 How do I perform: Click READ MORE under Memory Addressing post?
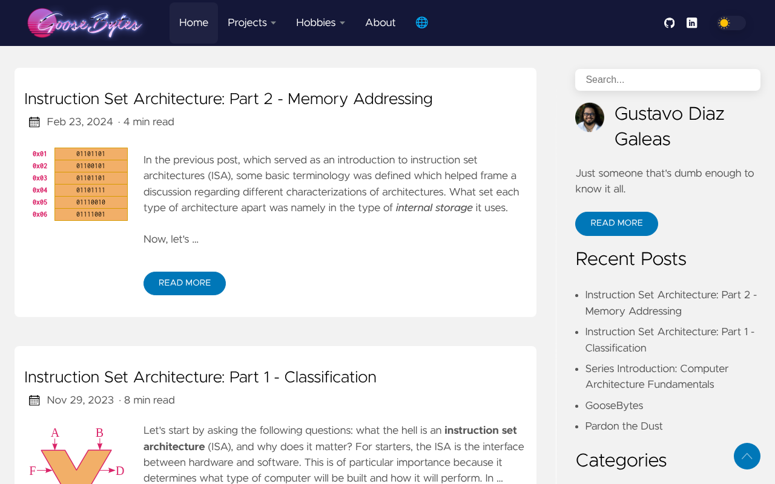(x=185, y=283)
